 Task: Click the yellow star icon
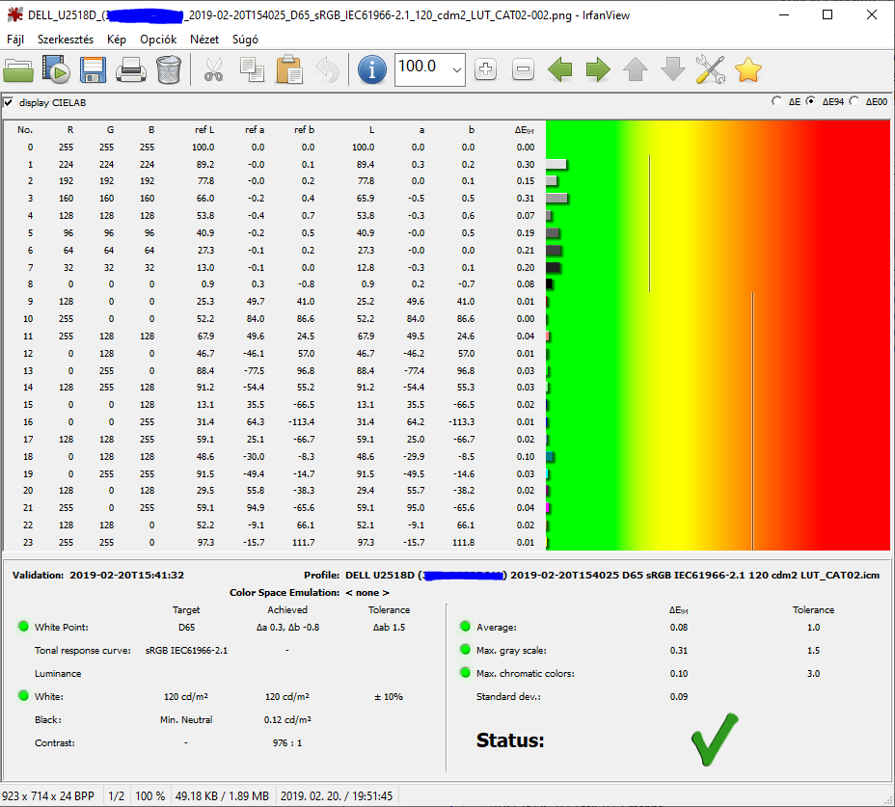click(x=748, y=70)
